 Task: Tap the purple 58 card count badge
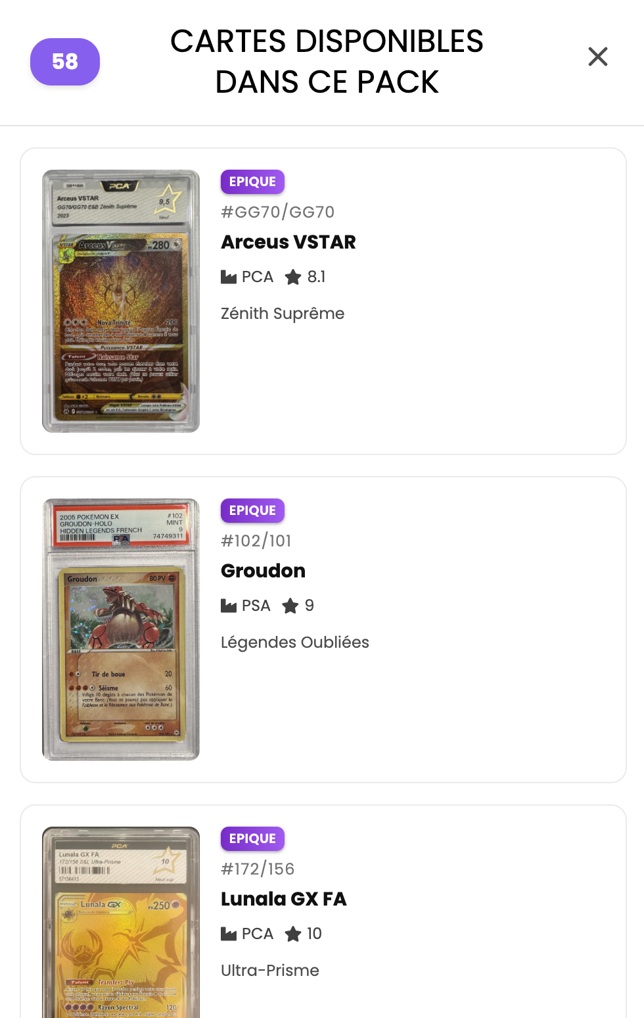65,62
